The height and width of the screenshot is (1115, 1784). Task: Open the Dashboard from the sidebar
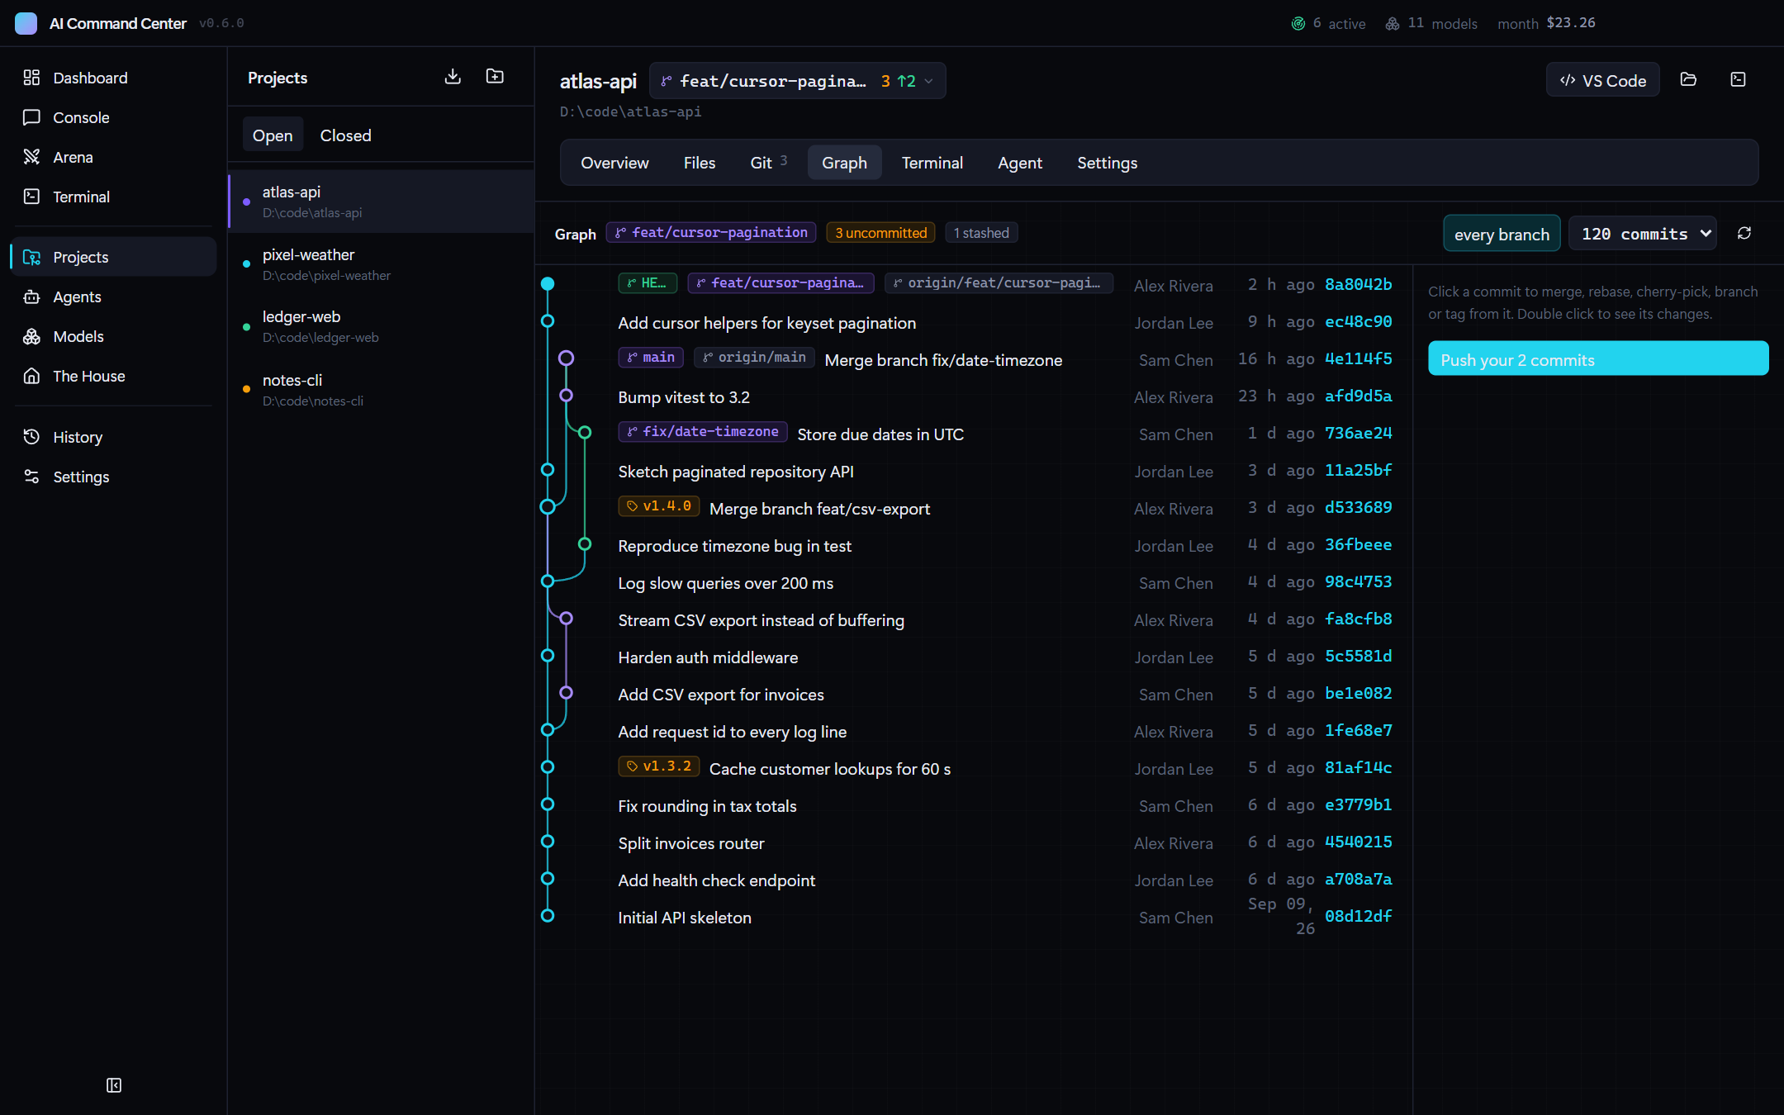point(114,78)
